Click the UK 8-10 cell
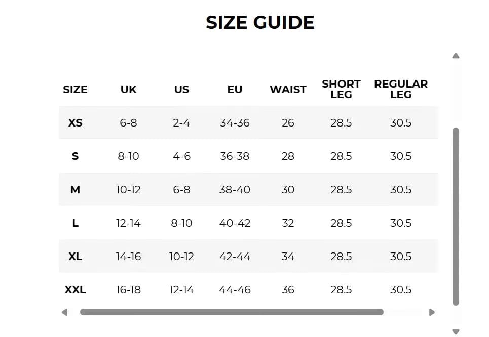The width and height of the screenshot is (489, 337). tap(129, 156)
